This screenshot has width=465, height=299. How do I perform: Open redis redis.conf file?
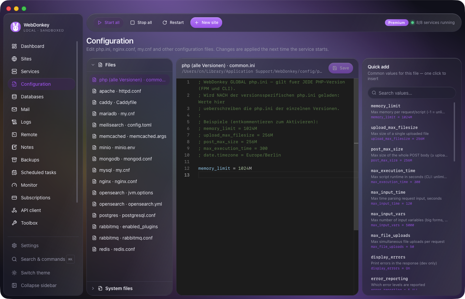point(130,249)
